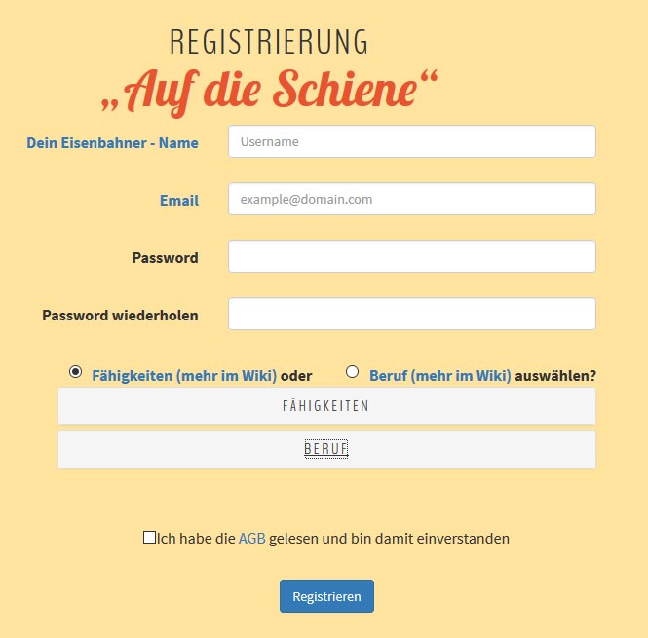Click the Password wiederholen label
The image size is (648, 638).
click(120, 315)
